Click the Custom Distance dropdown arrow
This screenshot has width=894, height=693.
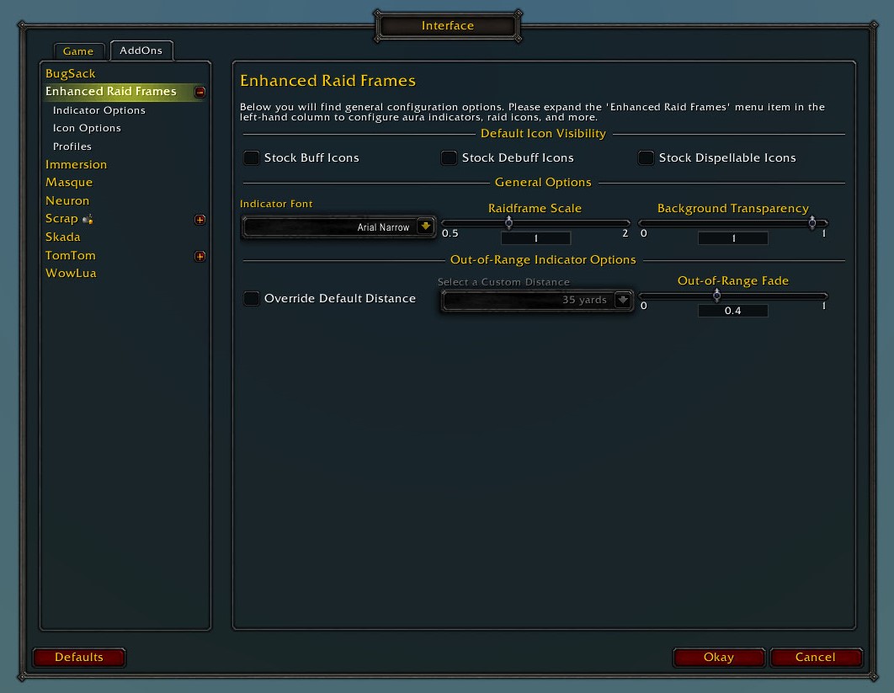pyautogui.click(x=622, y=300)
